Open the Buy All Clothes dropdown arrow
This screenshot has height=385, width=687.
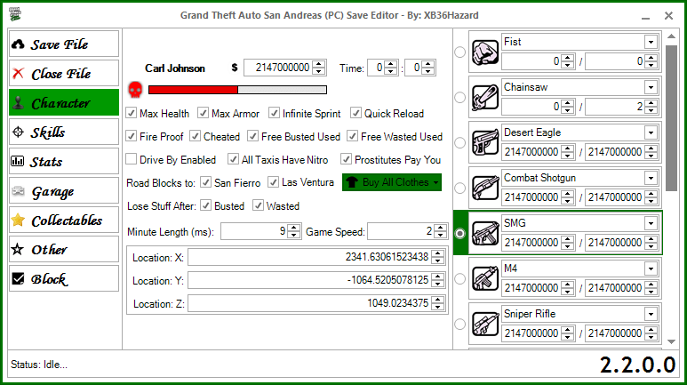pyautogui.click(x=436, y=183)
